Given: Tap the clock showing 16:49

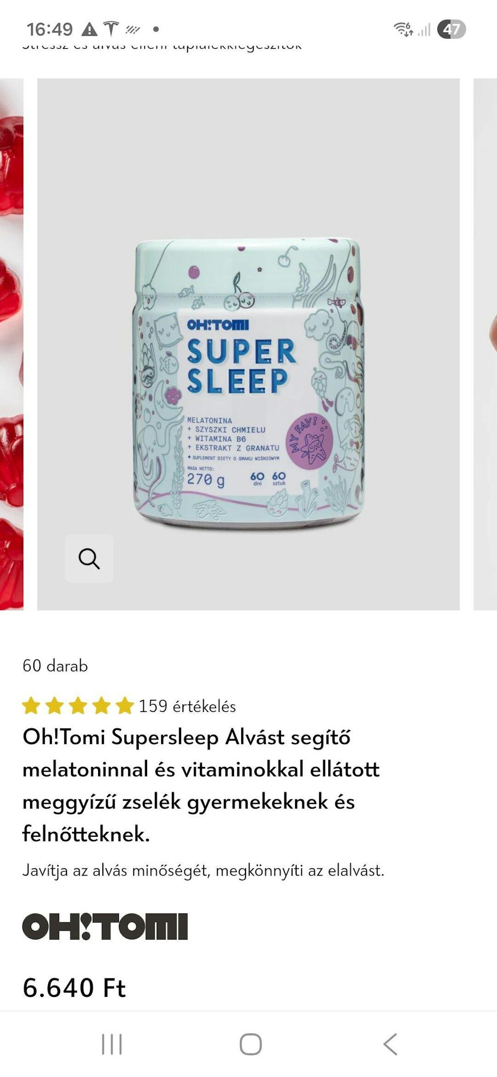Looking at the screenshot, I should pos(50,29).
